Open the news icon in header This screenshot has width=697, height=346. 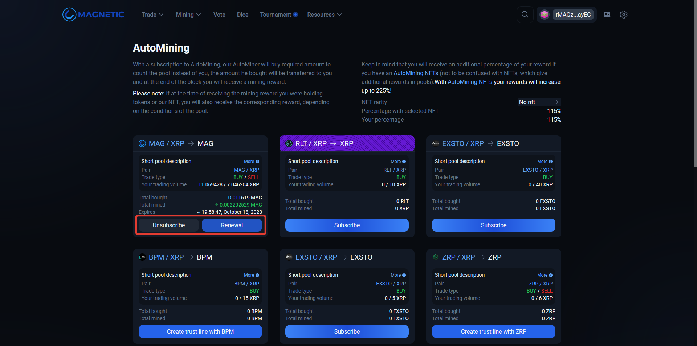click(x=608, y=15)
